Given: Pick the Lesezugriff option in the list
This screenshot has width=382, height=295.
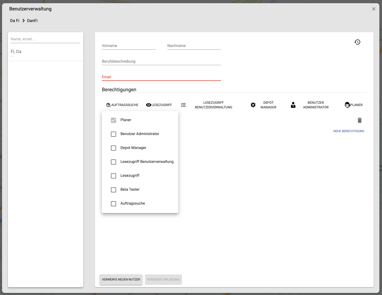Looking at the screenshot, I should [x=140, y=176].
